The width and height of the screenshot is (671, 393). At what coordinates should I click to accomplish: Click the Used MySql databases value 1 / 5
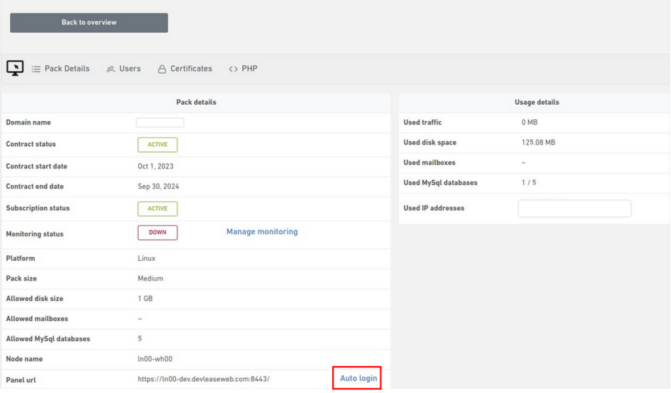[x=529, y=183]
